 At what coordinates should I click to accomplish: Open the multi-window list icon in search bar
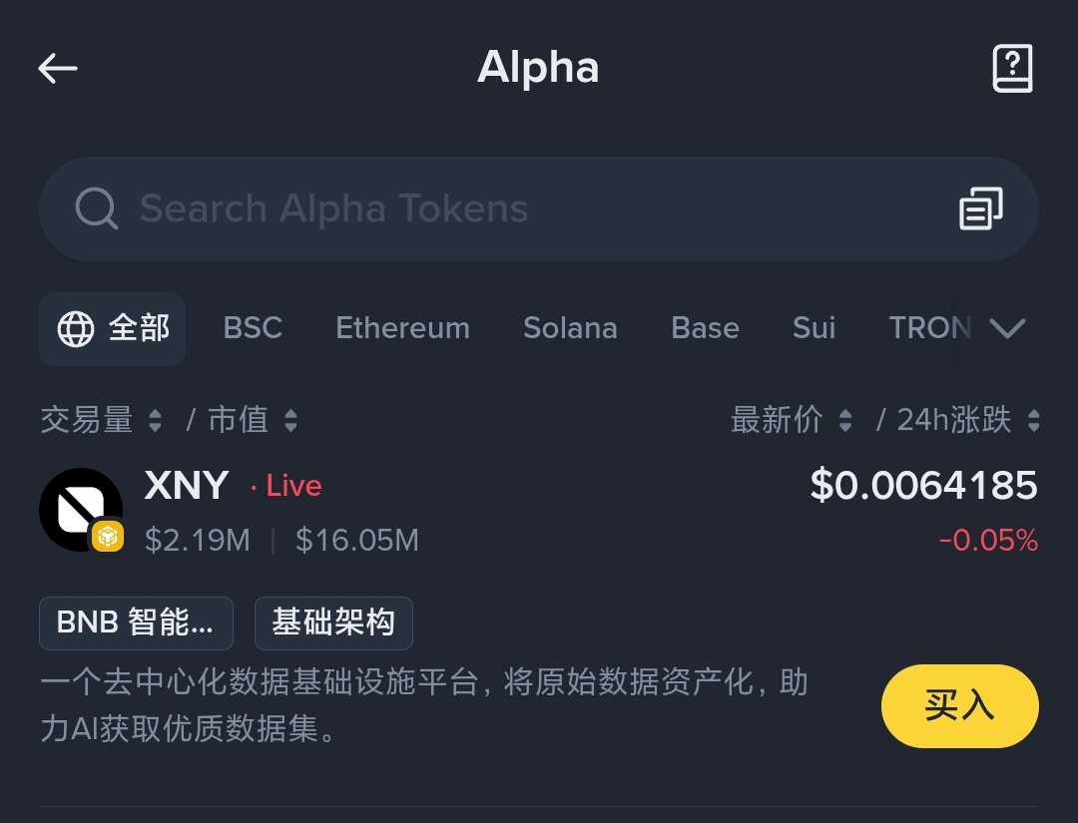click(980, 208)
